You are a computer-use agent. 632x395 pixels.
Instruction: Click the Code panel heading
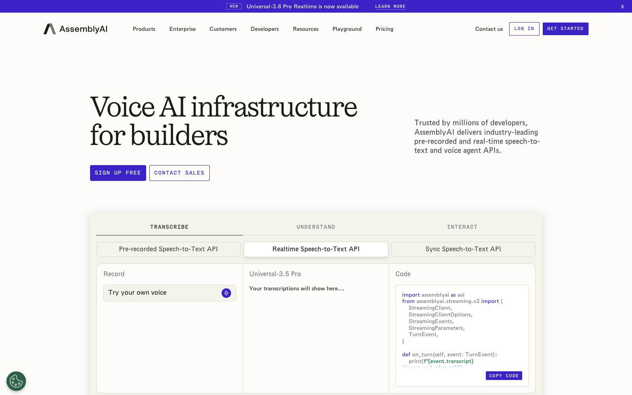403,274
